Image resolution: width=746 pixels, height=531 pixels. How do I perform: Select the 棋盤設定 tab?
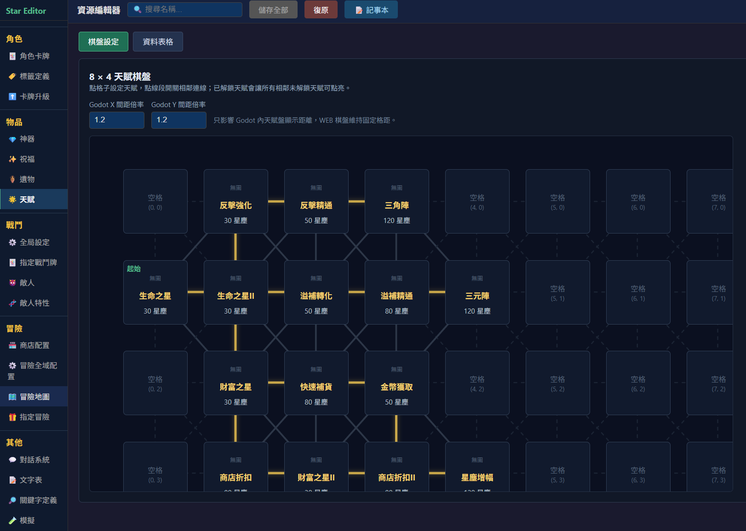click(103, 42)
